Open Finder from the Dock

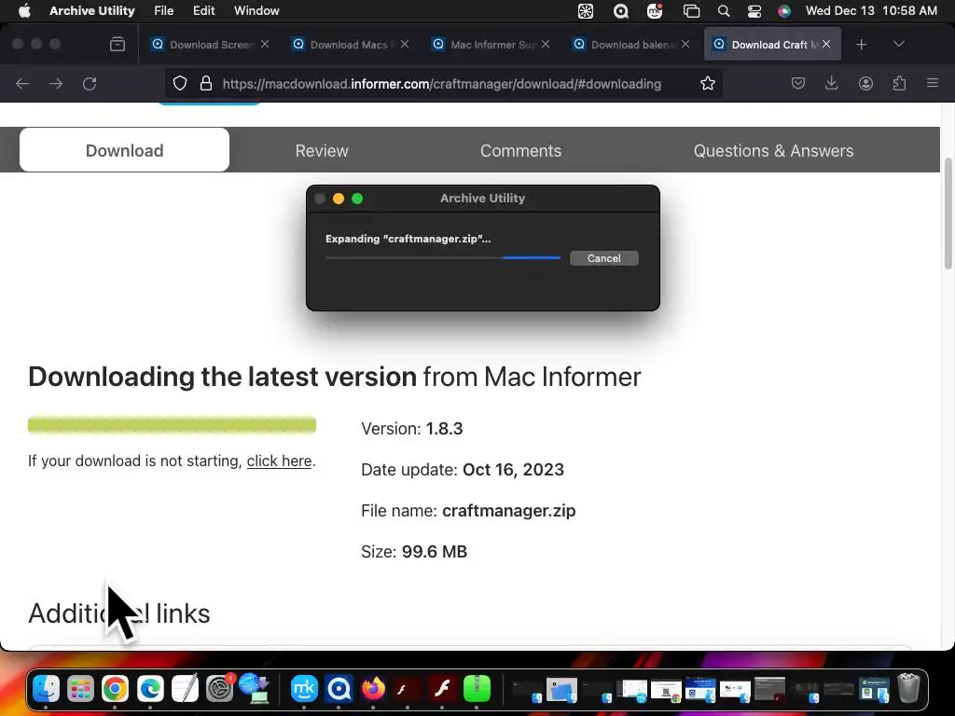pyautogui.click(x=46, y=689)
